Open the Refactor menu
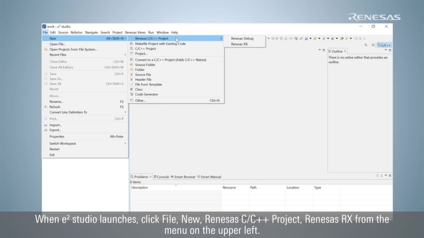Viewport: 424px width, 238px height. [76, 32]
